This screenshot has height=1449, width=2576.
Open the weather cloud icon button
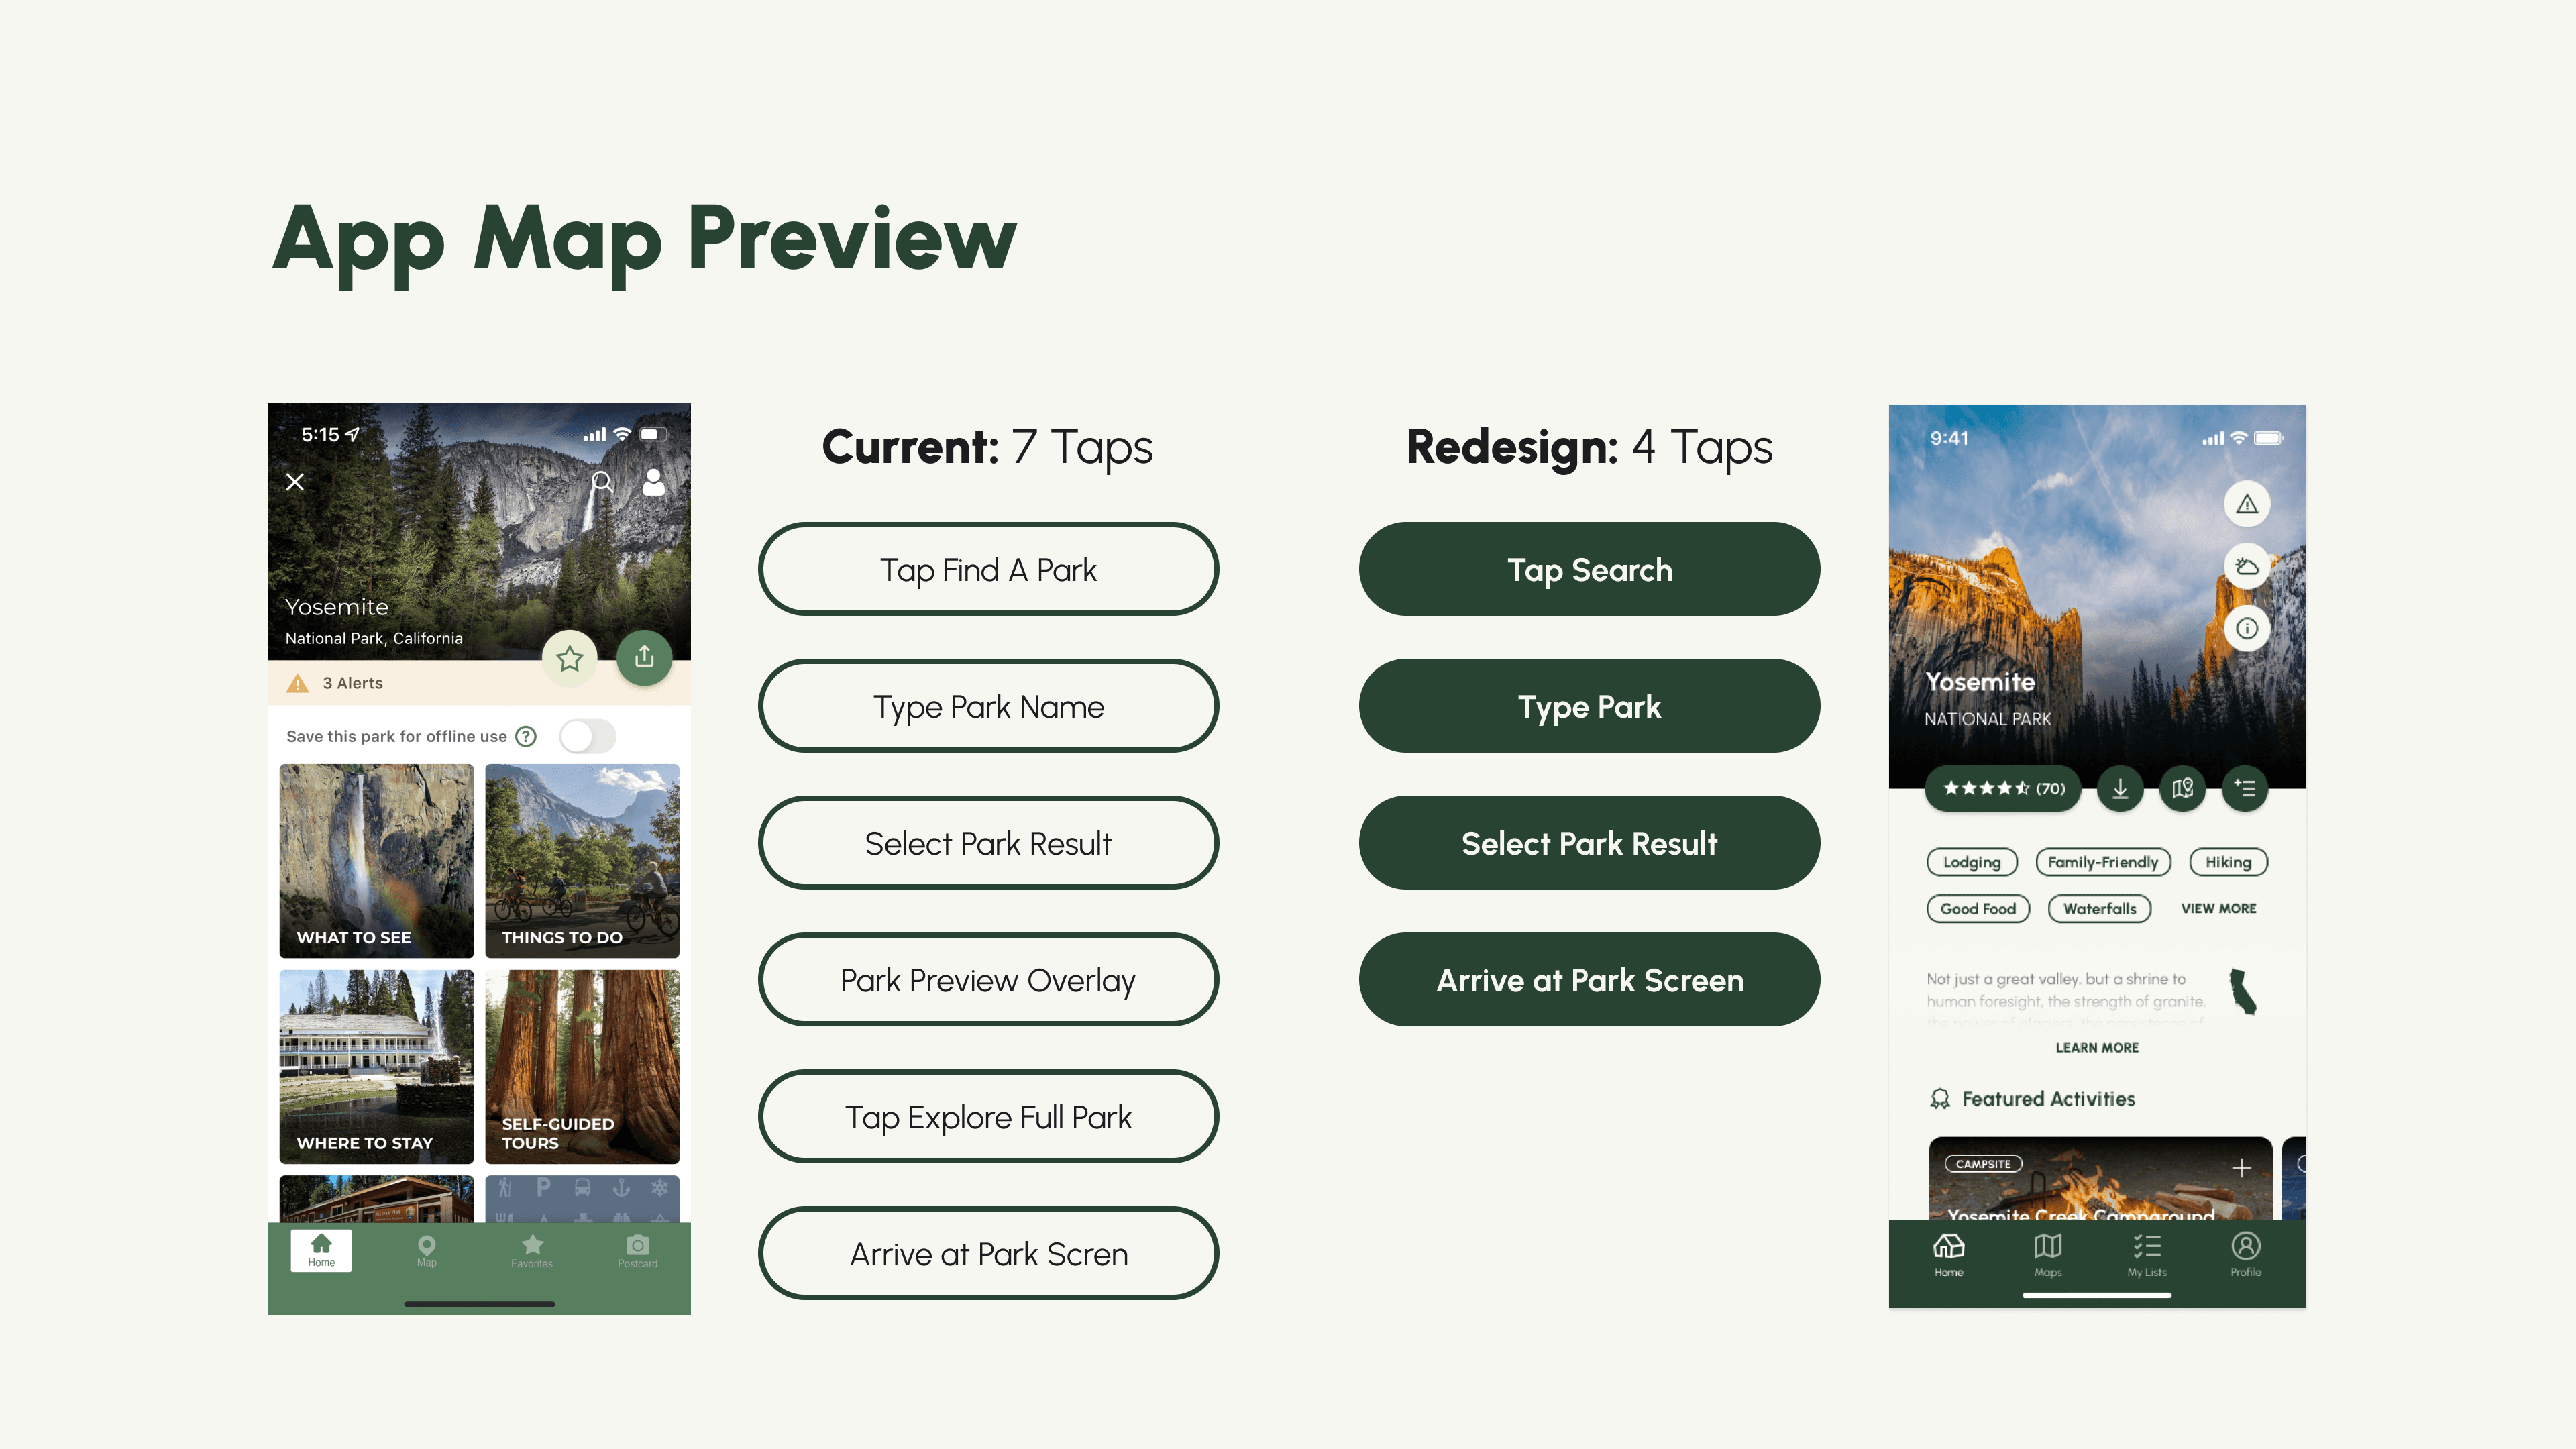coord(2246,566)
